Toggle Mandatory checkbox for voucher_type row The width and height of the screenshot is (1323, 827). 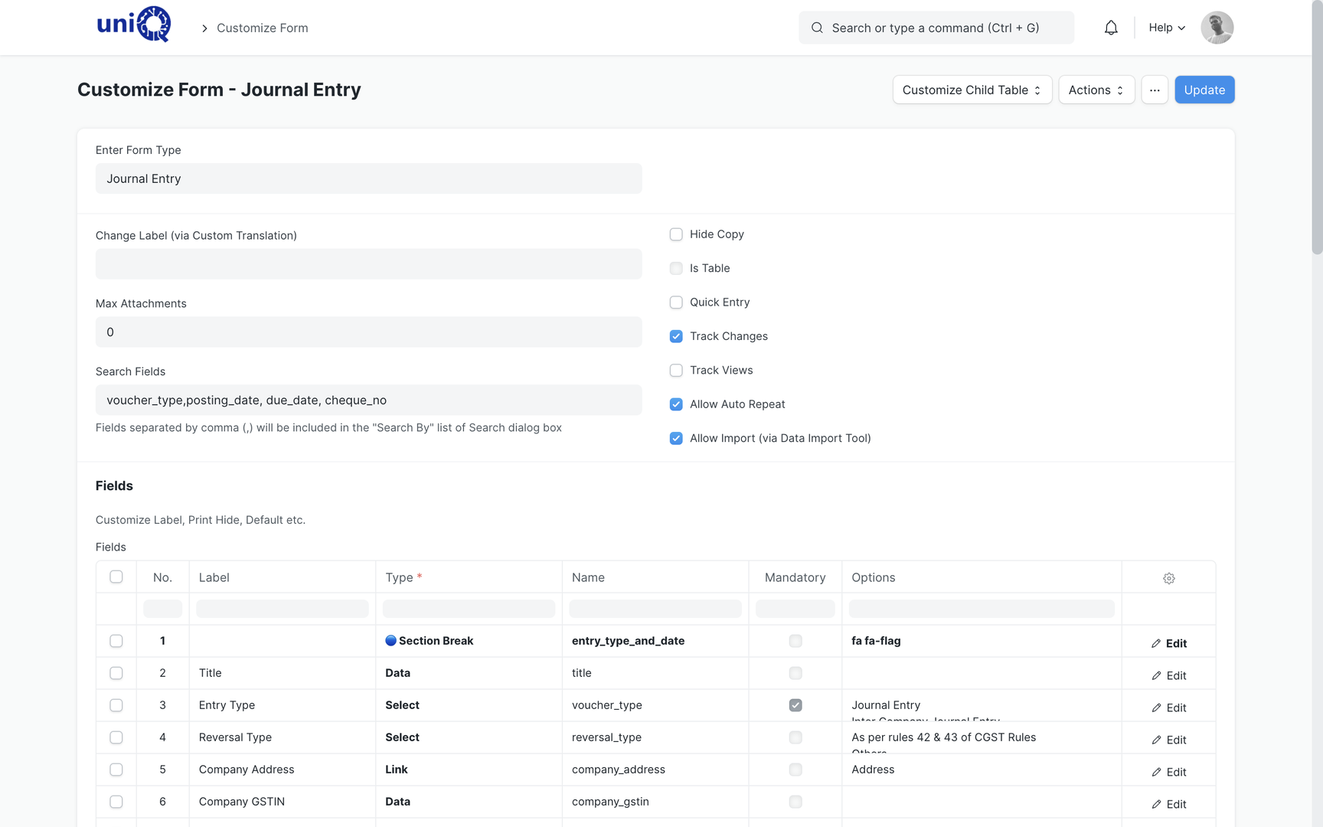(795, 705)
